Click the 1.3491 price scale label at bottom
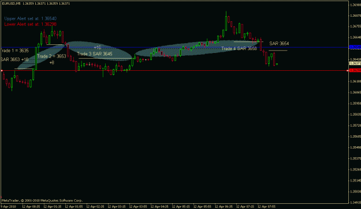361x209 pixels. click(355, 202)
